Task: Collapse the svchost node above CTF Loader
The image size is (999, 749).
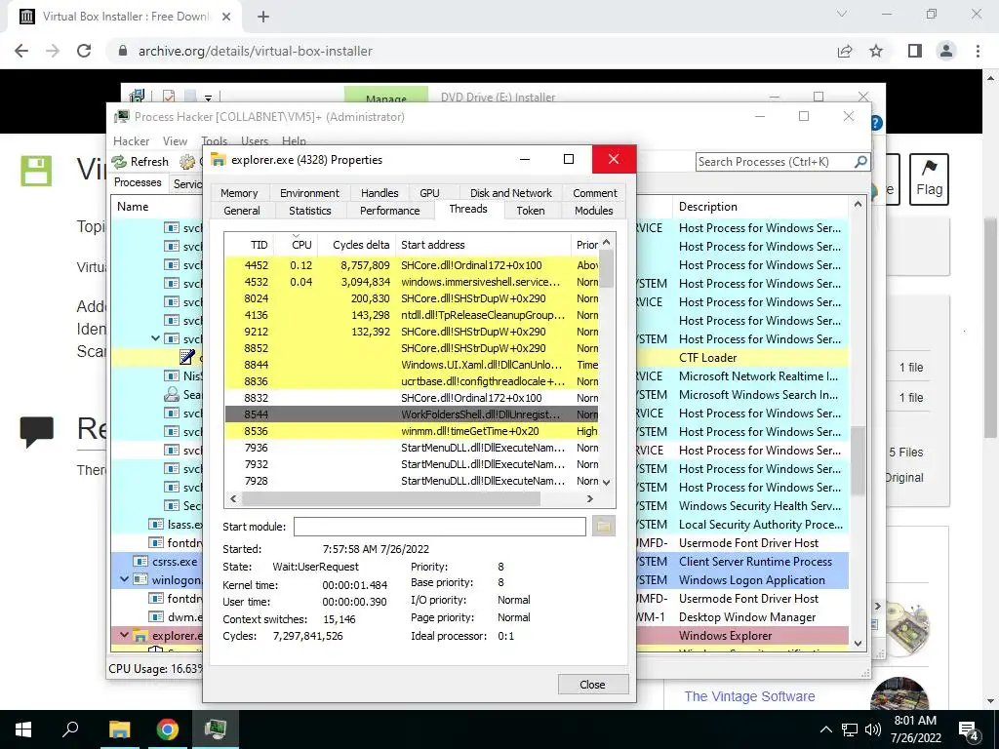Action: pyautogui.click(x=155, y=338)
